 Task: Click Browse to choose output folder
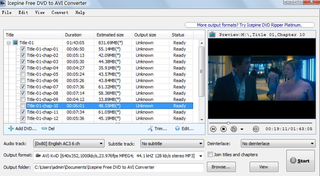[221, 167]
